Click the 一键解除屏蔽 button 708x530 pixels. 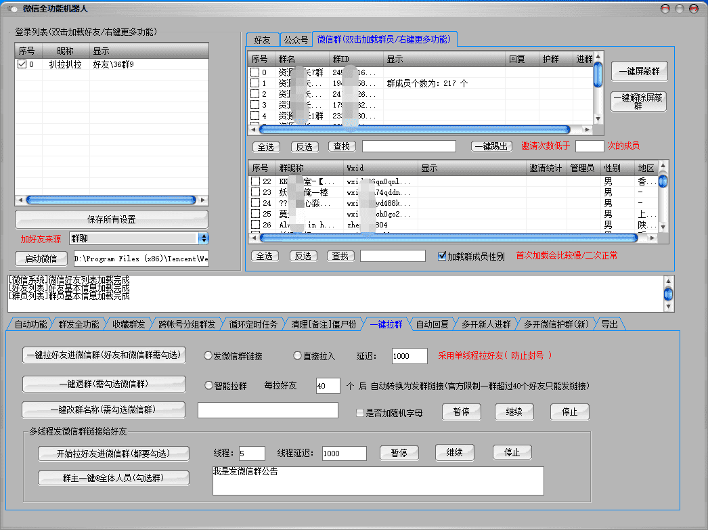(x=639, y=102)
